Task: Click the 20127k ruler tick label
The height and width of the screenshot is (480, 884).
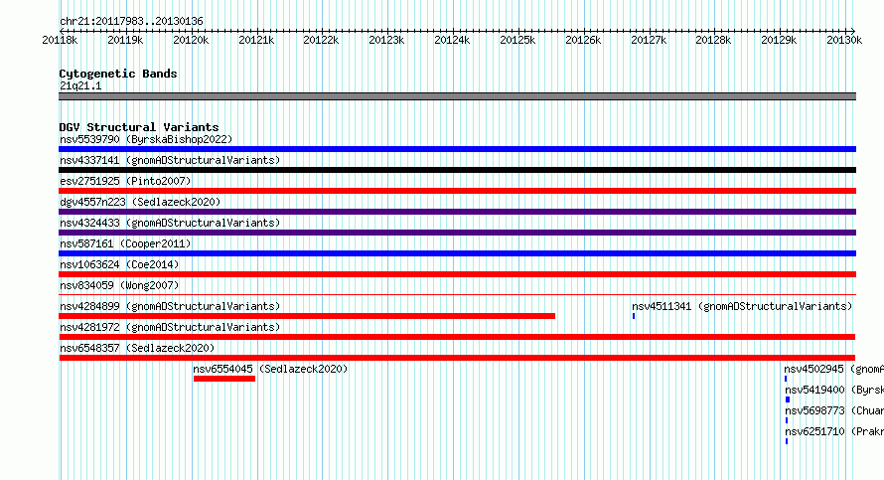Action: point(649,40)
